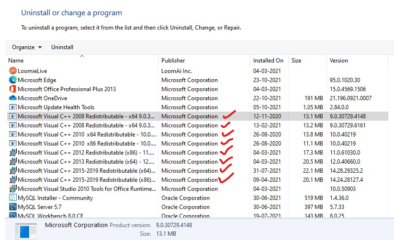Click the MySQL Server 5.7 icon
Screen dimensions: 394x240
click(x=13, y=207)
